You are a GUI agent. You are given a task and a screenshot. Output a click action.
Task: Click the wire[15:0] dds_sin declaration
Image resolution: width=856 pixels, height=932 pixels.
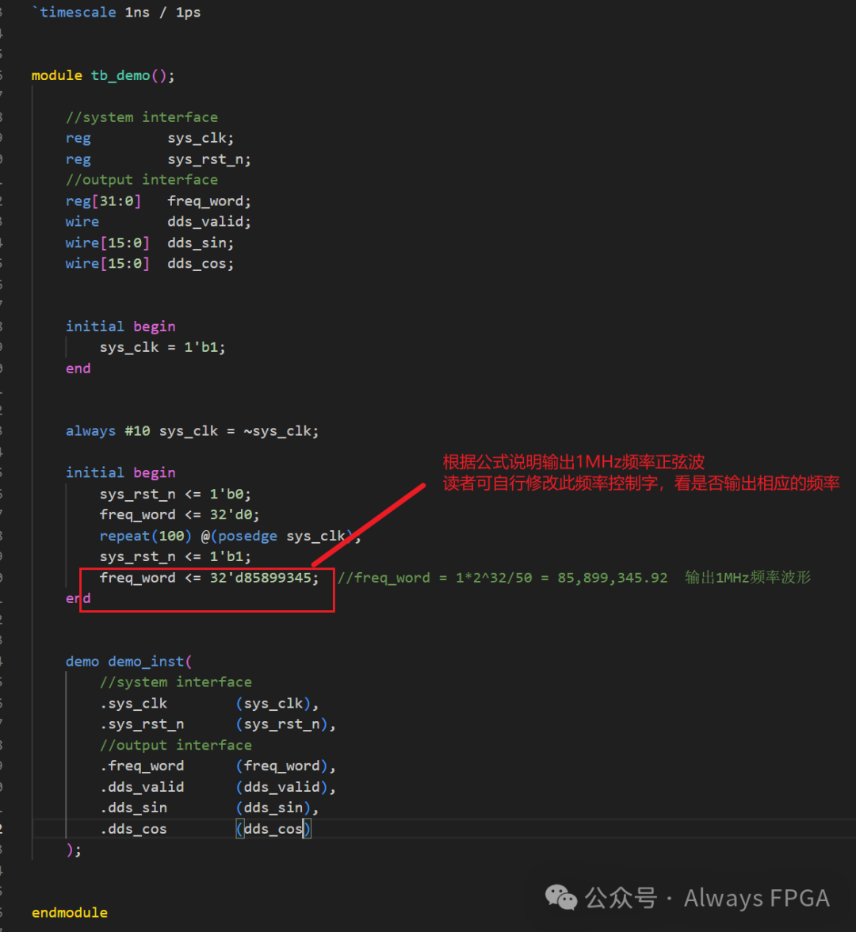pyautogui.click(x=150, y=243)
